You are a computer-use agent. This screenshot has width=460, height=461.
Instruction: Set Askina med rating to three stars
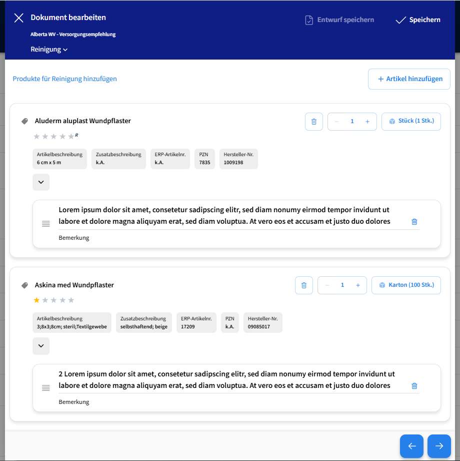[54, 300]
